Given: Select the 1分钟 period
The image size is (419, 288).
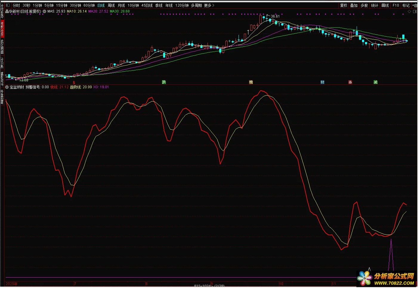Looking at the screenshot, I should tap(37, 5).
